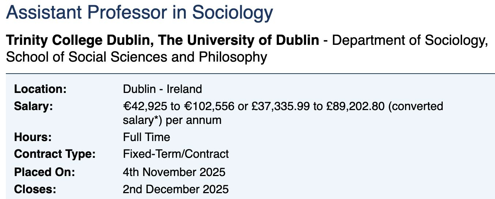
Task: Click the Salary label
Action: click(34, 106)
